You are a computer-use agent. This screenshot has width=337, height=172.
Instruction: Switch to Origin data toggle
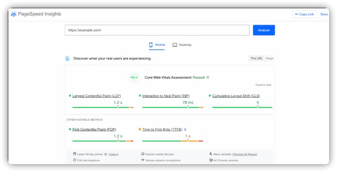coord(270,58)
